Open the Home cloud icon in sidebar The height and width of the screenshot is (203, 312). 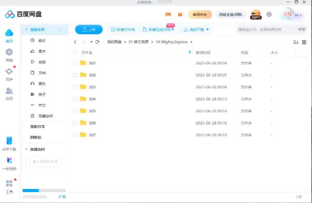9,33
